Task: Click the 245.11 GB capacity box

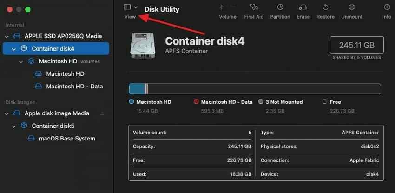Action: [357, 45]
